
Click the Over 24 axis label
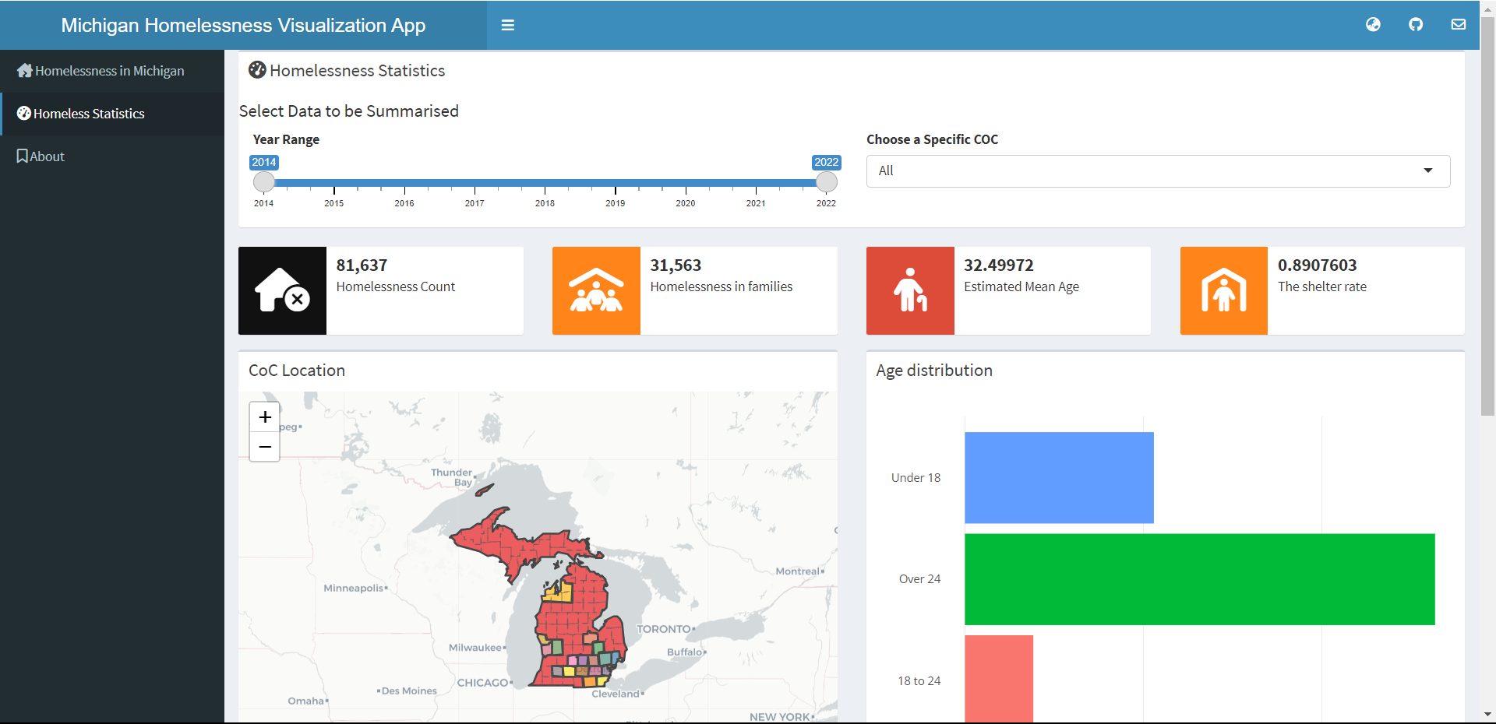tap(919, 579)
